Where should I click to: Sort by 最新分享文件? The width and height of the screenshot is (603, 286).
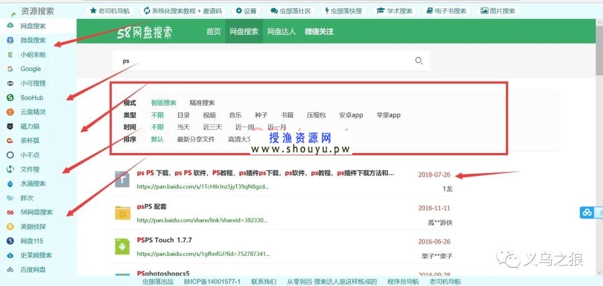point(196,139)
